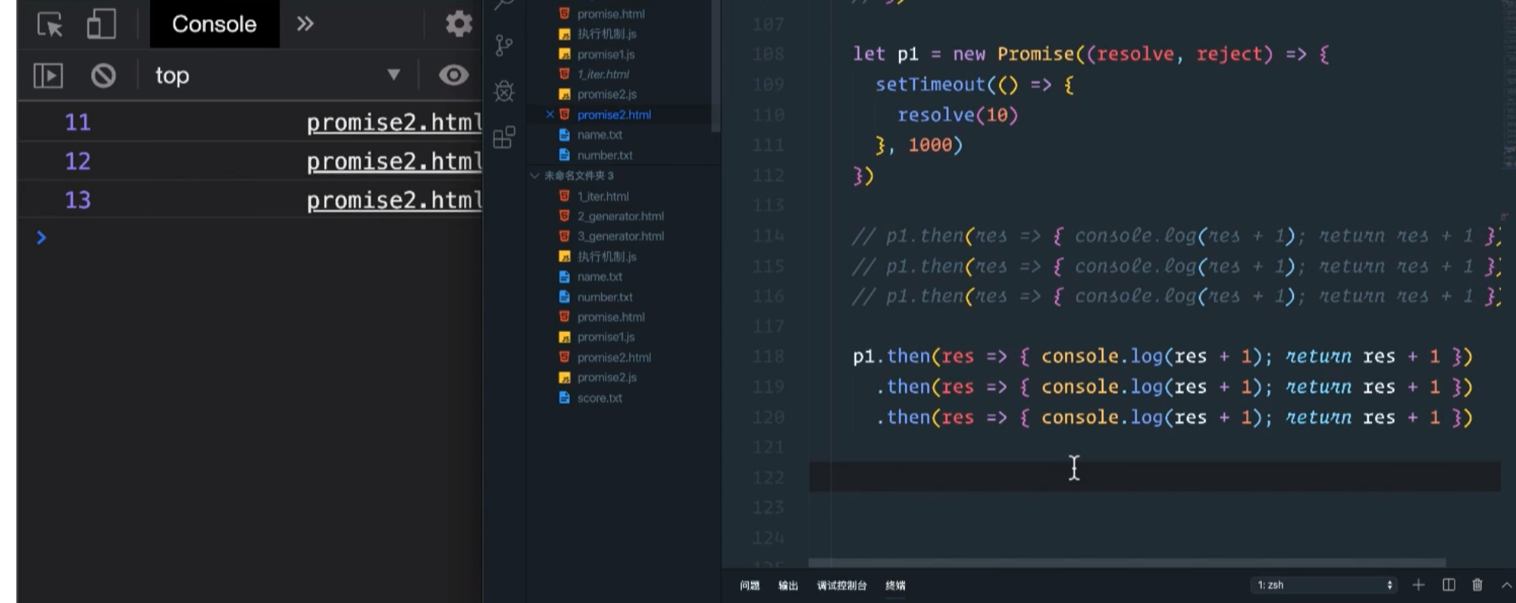
Task: Activate the inspect element picker in DevTools
Action: 51,24
